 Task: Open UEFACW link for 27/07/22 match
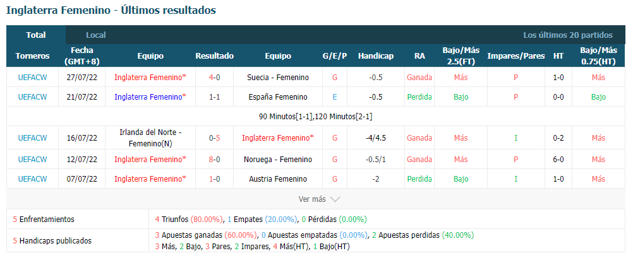click(x=32, y=78)
